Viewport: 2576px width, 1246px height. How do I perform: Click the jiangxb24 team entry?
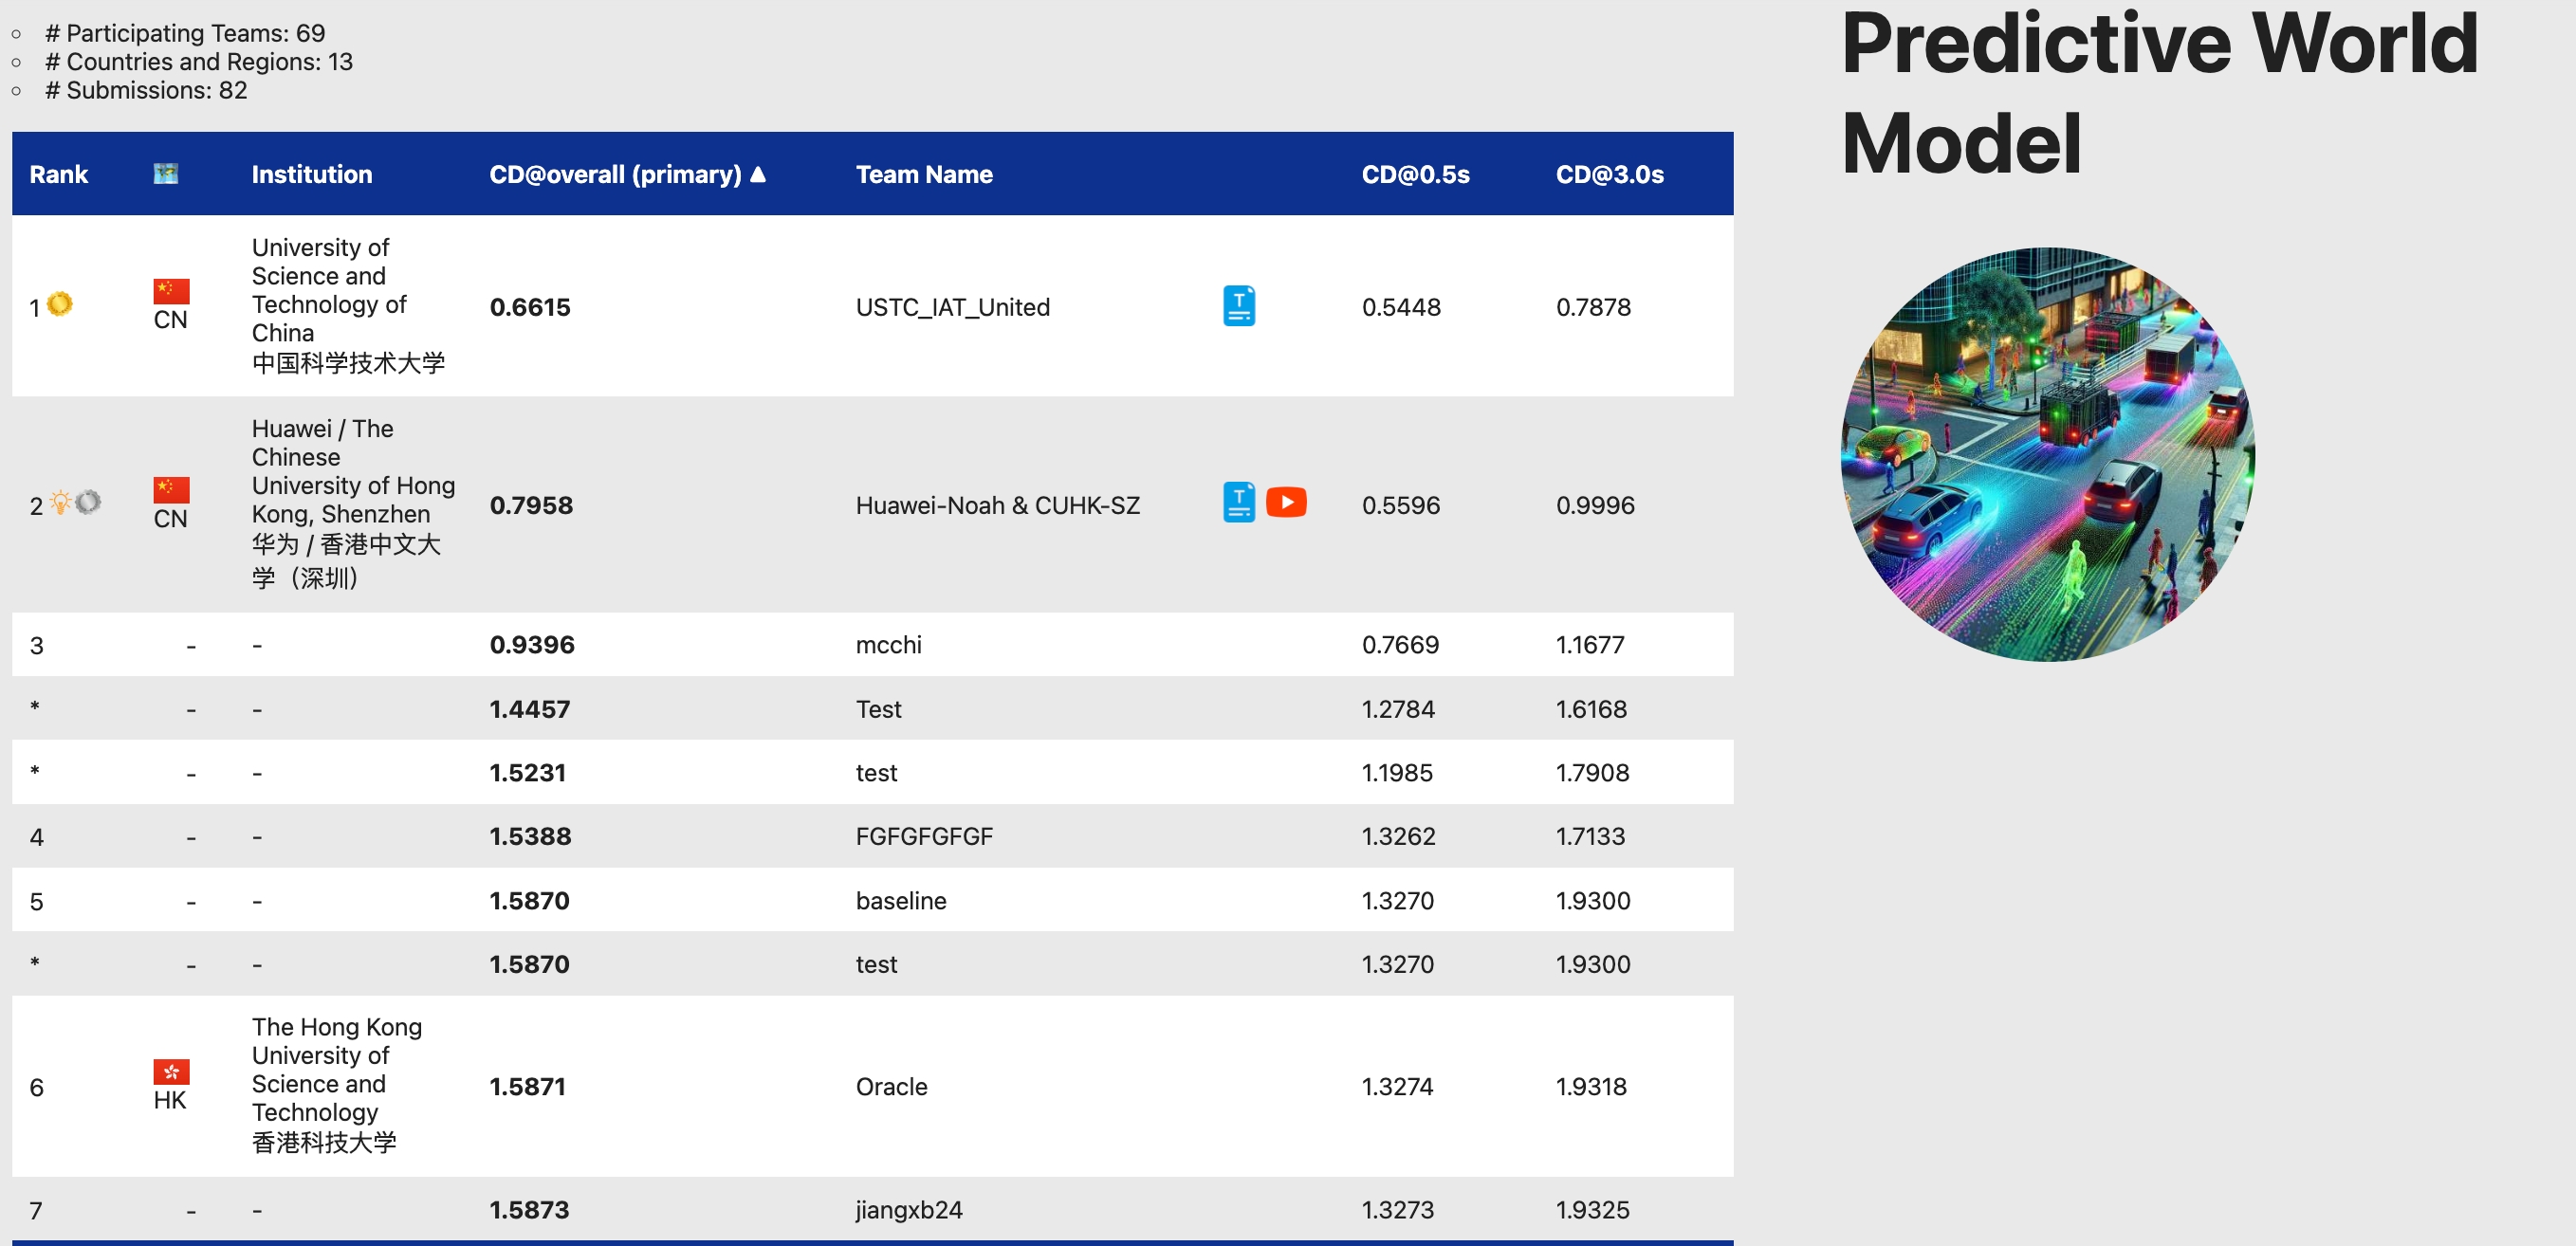[908, 1210]
